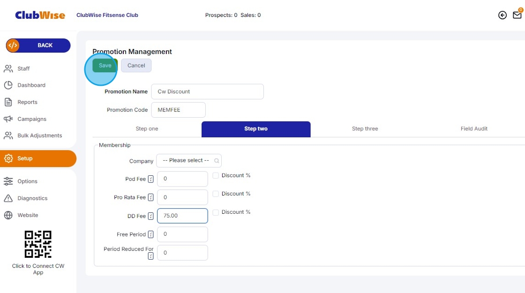Viewport: 525px width, 293px height.
Task: Click the Bulk Adjustments people icon
Action: pos(8,135)
